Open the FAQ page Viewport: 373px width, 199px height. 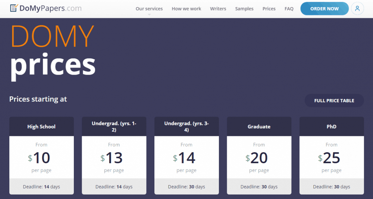click(x=289, y=9)
